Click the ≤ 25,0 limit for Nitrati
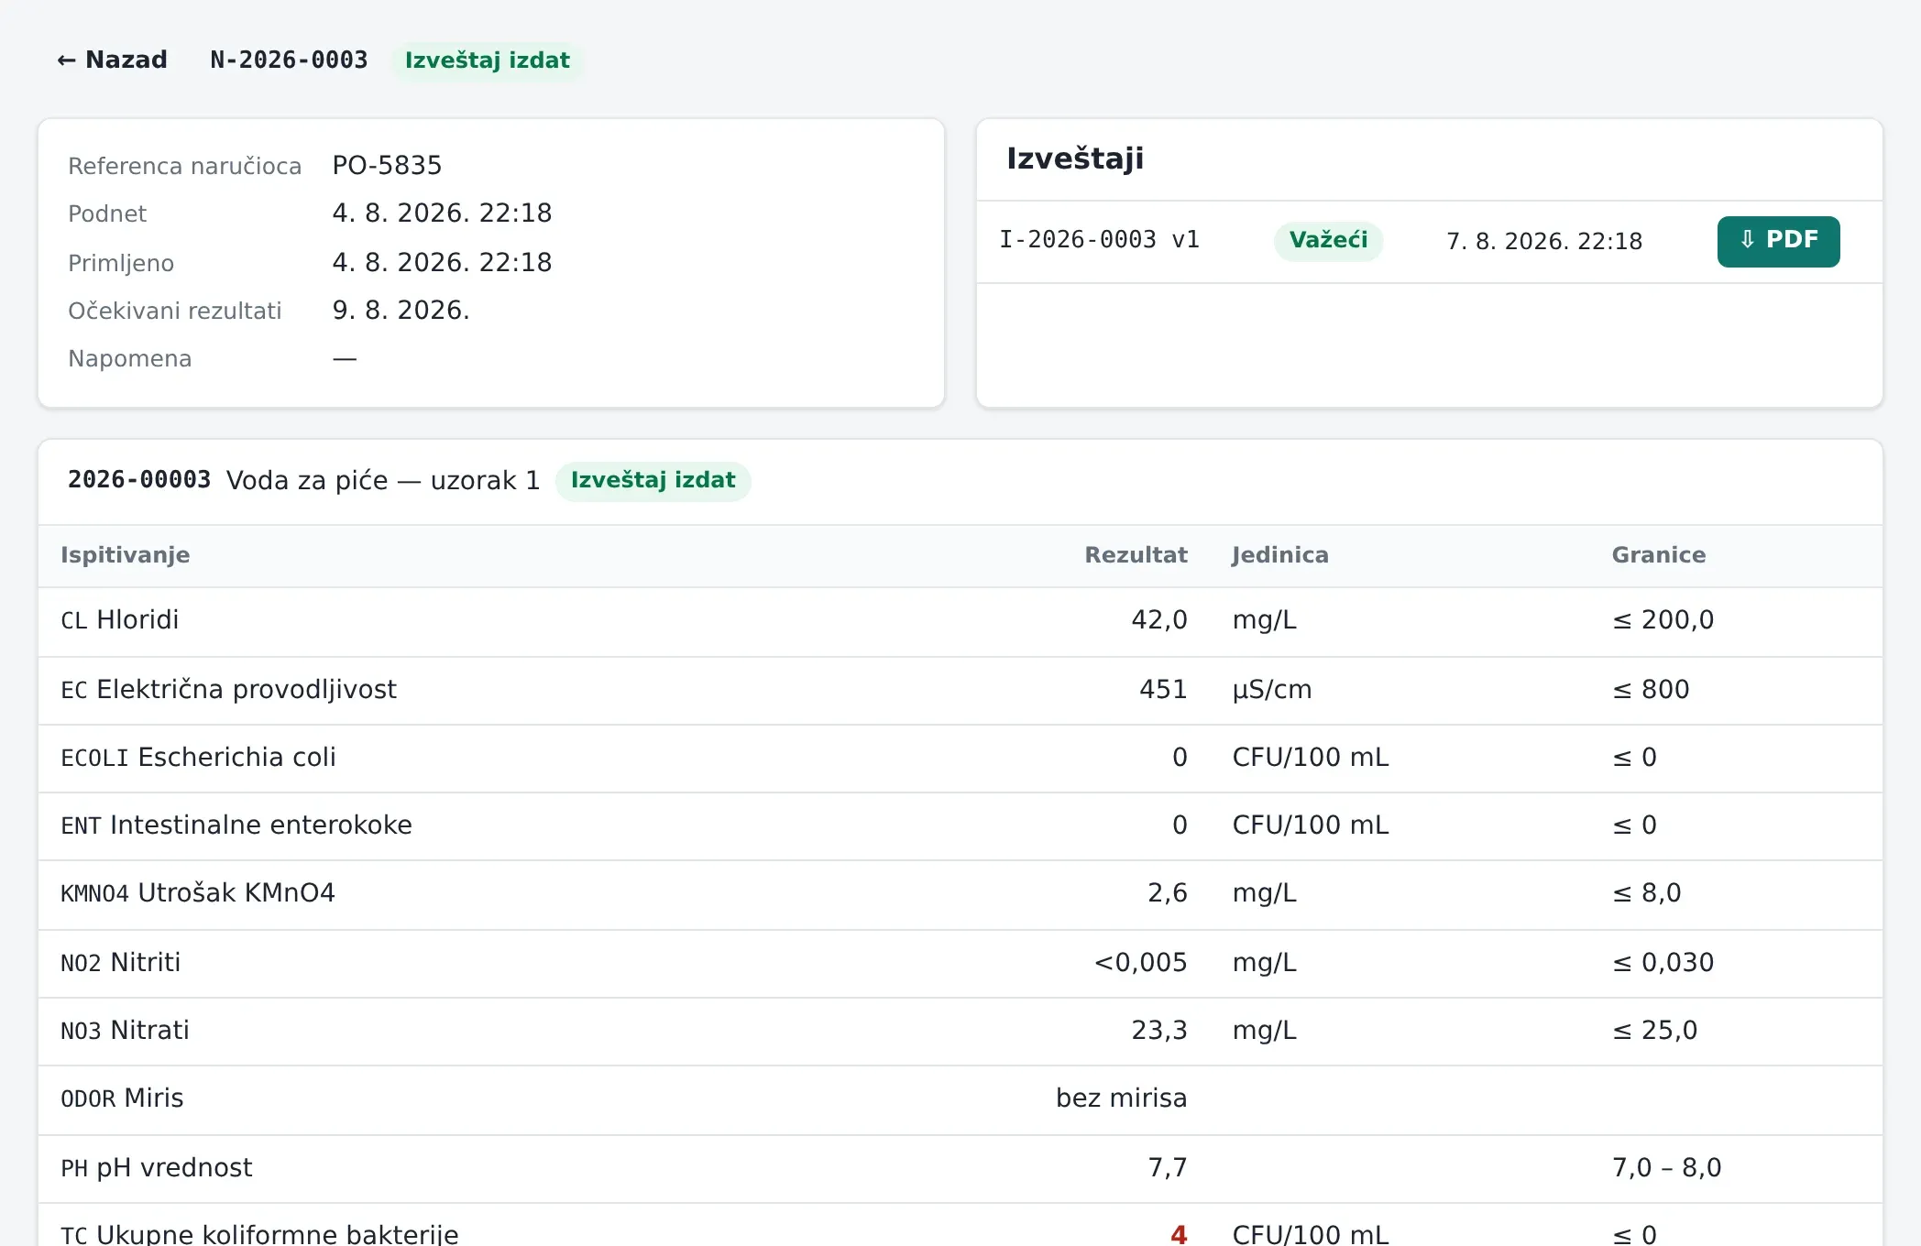1921x1246 pixels. pyautogui.click(x=1654, y=1031)
